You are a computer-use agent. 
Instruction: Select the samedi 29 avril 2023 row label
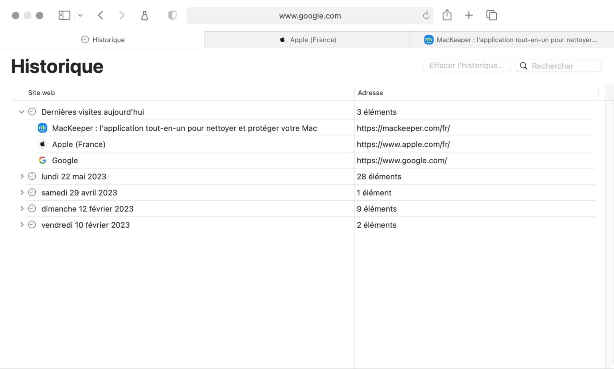click(x=79, y=192)
